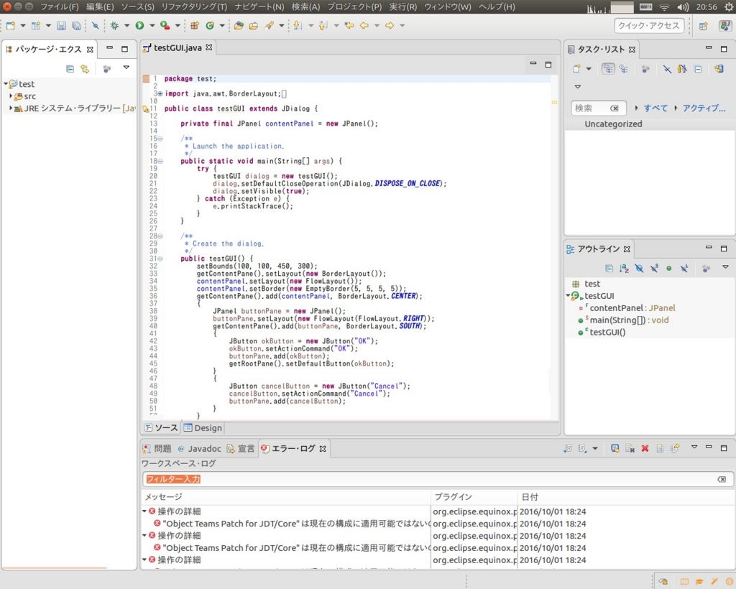Toggle Hide Static Members in Outline

coord(654,269)
